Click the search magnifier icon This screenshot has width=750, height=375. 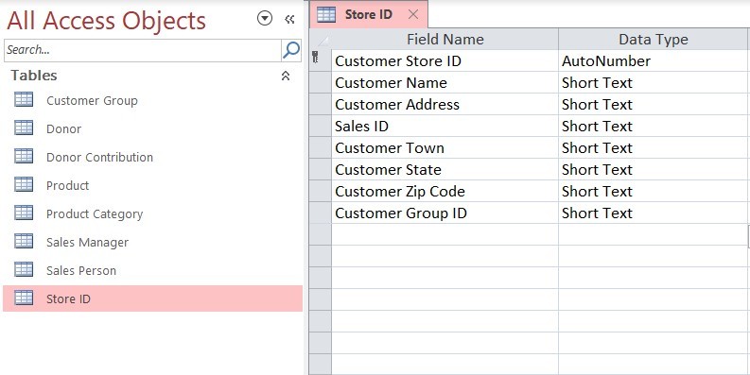tap(290, 50)
